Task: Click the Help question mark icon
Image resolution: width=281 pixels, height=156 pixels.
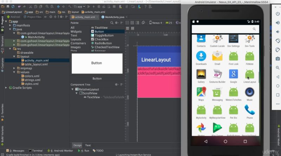Action: (145, 7)
